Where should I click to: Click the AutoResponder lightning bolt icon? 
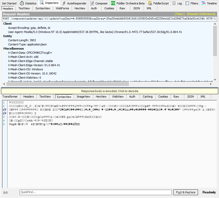64,3
